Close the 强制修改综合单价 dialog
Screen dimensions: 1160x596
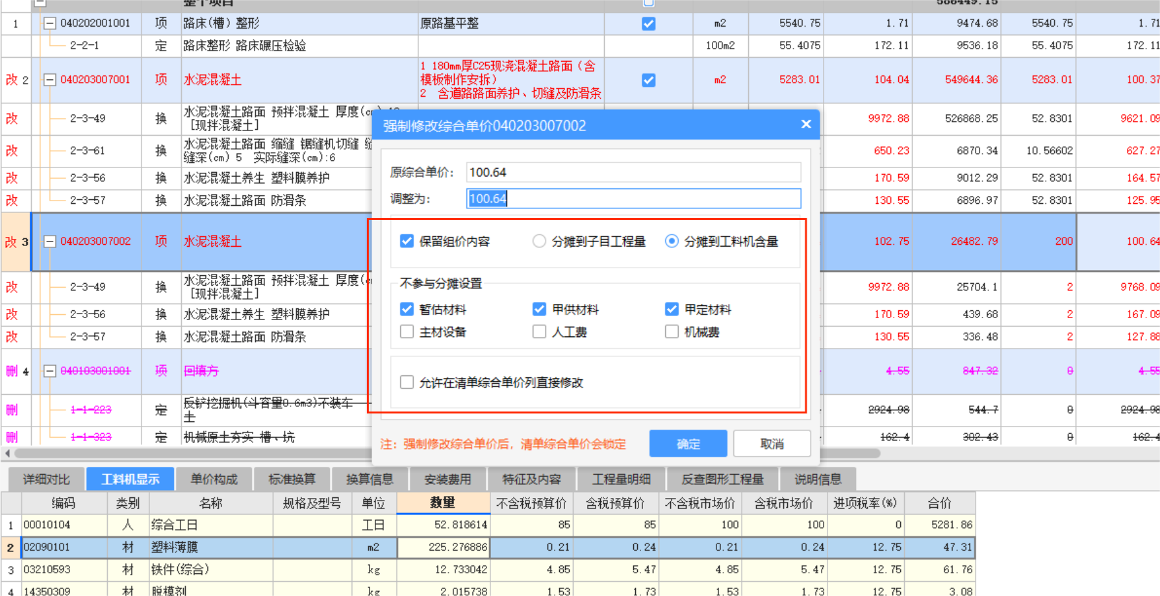point(806,124)
